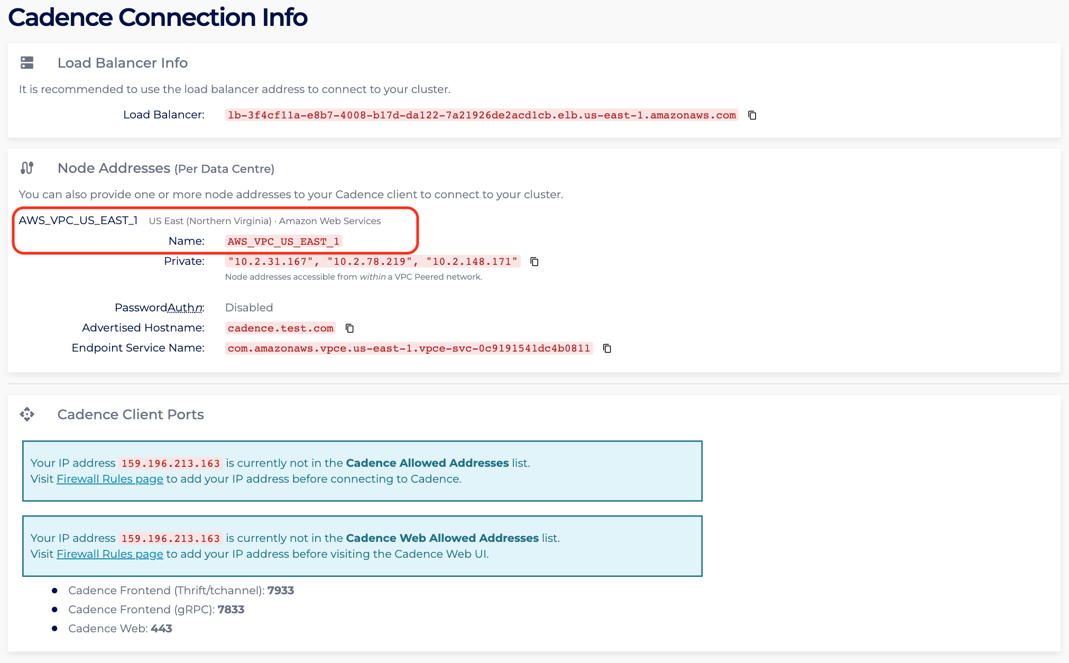Click the endpoint service name value

[x=409, y=348]
